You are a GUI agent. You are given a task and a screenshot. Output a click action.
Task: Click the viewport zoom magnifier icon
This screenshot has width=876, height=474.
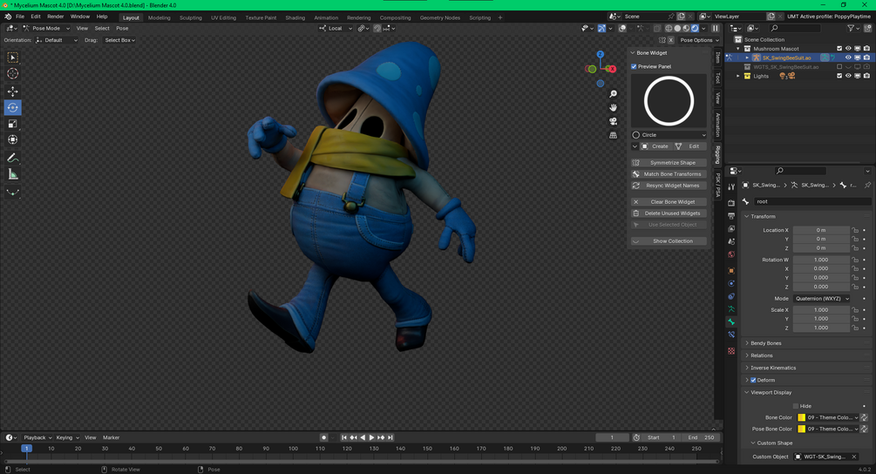click(614, 94)
